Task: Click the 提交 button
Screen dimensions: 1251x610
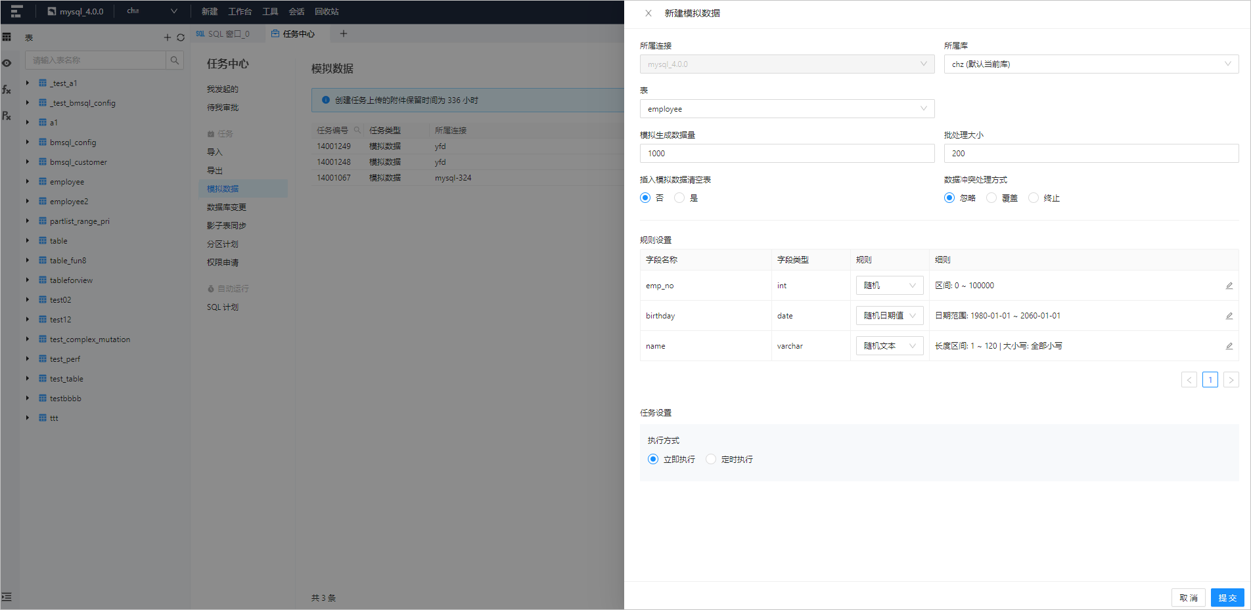Action: click(1227, 598)
